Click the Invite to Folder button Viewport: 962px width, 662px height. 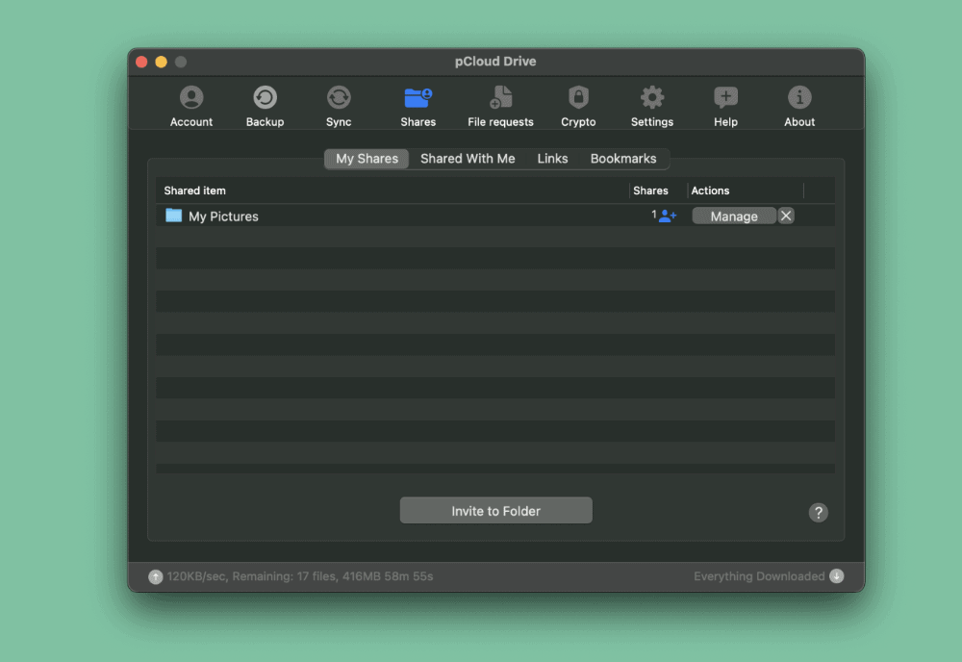495,511
